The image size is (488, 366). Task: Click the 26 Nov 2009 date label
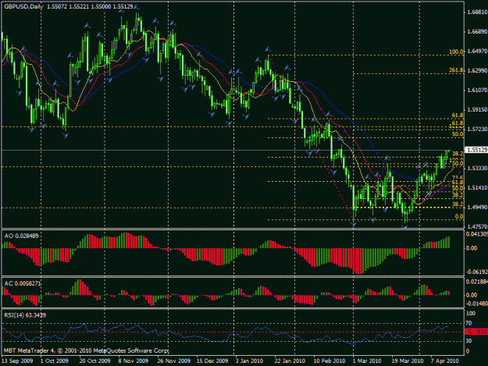(x=173, y=361)
